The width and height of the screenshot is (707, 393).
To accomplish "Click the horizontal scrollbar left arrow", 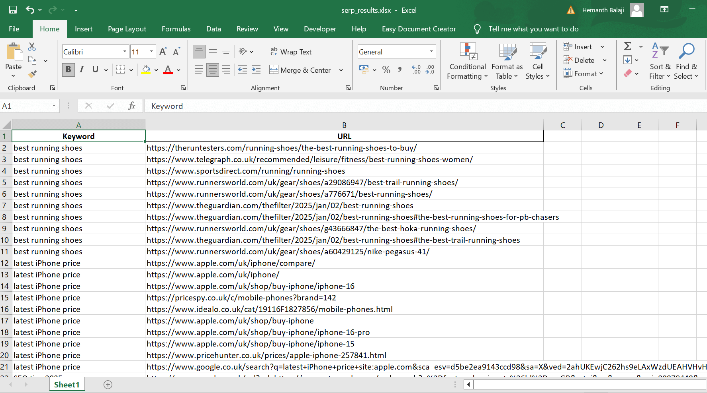I will click(x=468, y=384).
